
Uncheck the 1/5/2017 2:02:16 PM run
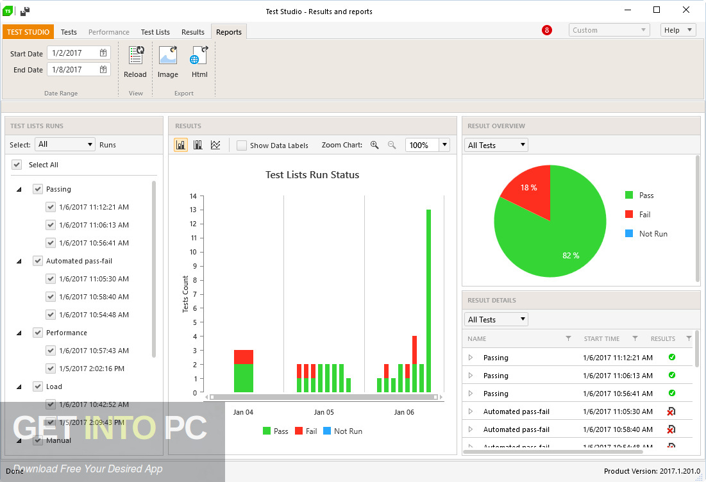tap(51, 369)
